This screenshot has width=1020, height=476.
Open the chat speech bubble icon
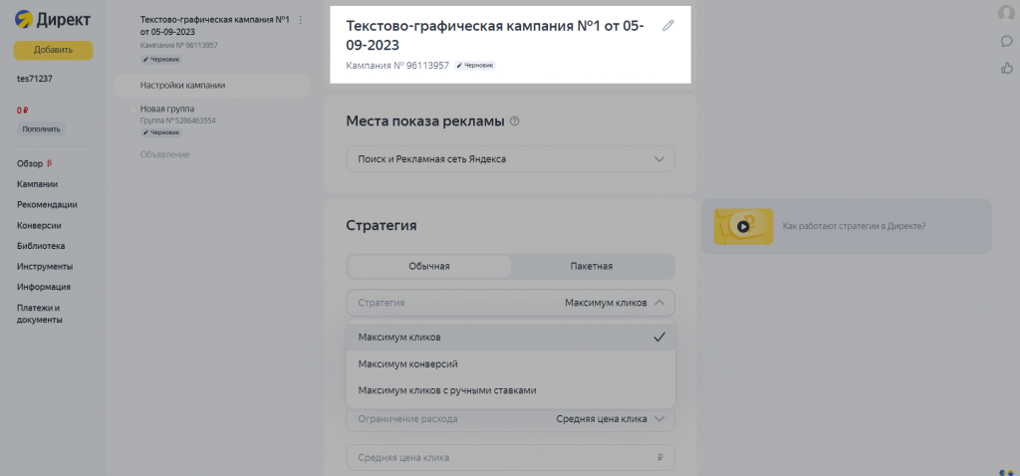tap(1006, 41)
